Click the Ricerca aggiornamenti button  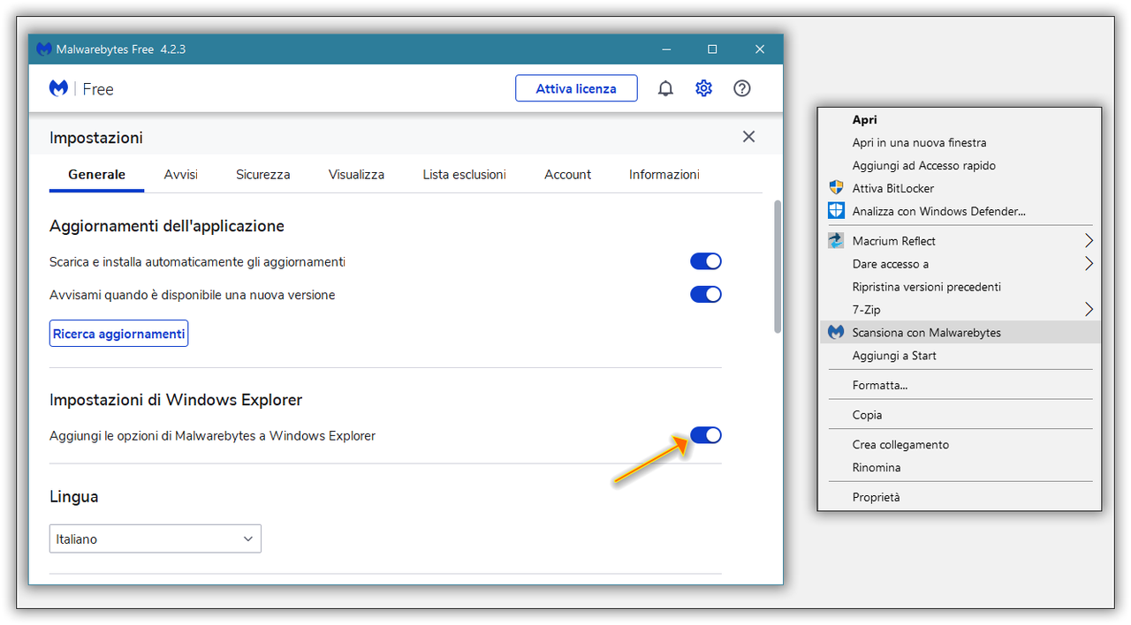click(119, 334)
